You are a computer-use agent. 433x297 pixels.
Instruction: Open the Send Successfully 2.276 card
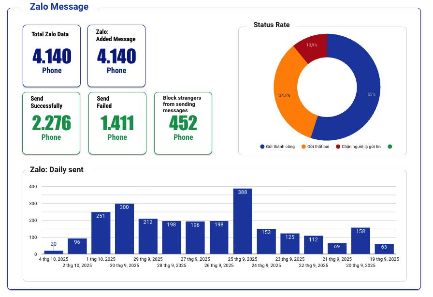coord(51,123)
